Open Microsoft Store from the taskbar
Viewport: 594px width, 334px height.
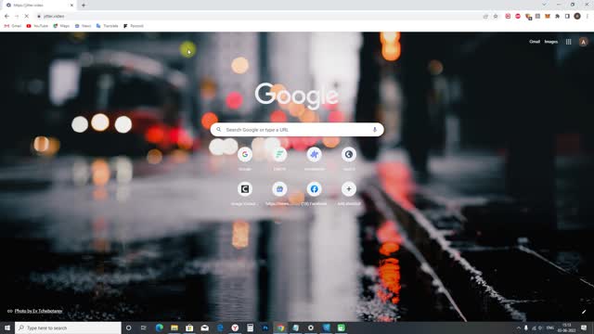(189, 328)
